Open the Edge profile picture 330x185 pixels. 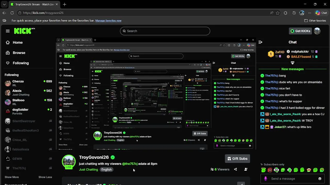(302, 13)
